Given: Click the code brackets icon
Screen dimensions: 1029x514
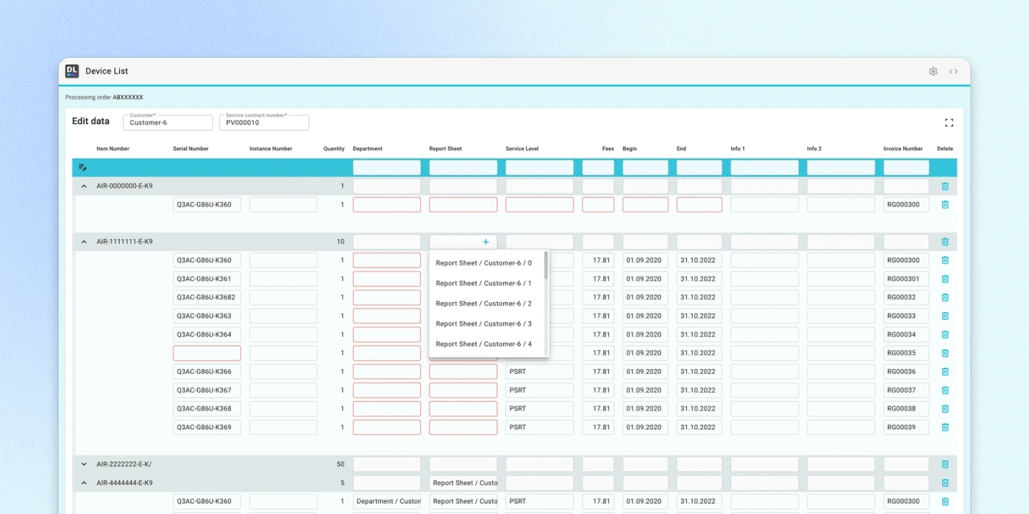Looking at the screenshot, I should coord(953,71).
